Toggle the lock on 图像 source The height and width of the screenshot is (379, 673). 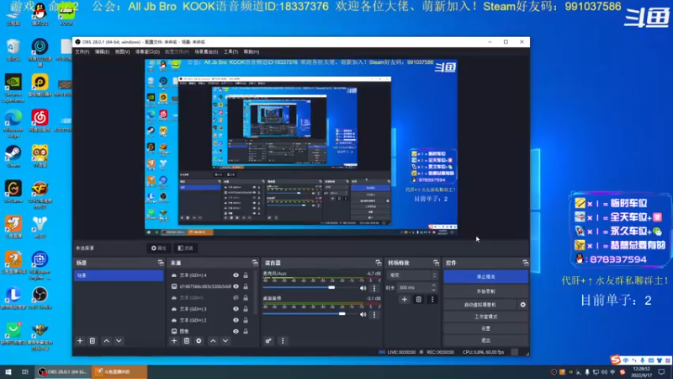246,331
